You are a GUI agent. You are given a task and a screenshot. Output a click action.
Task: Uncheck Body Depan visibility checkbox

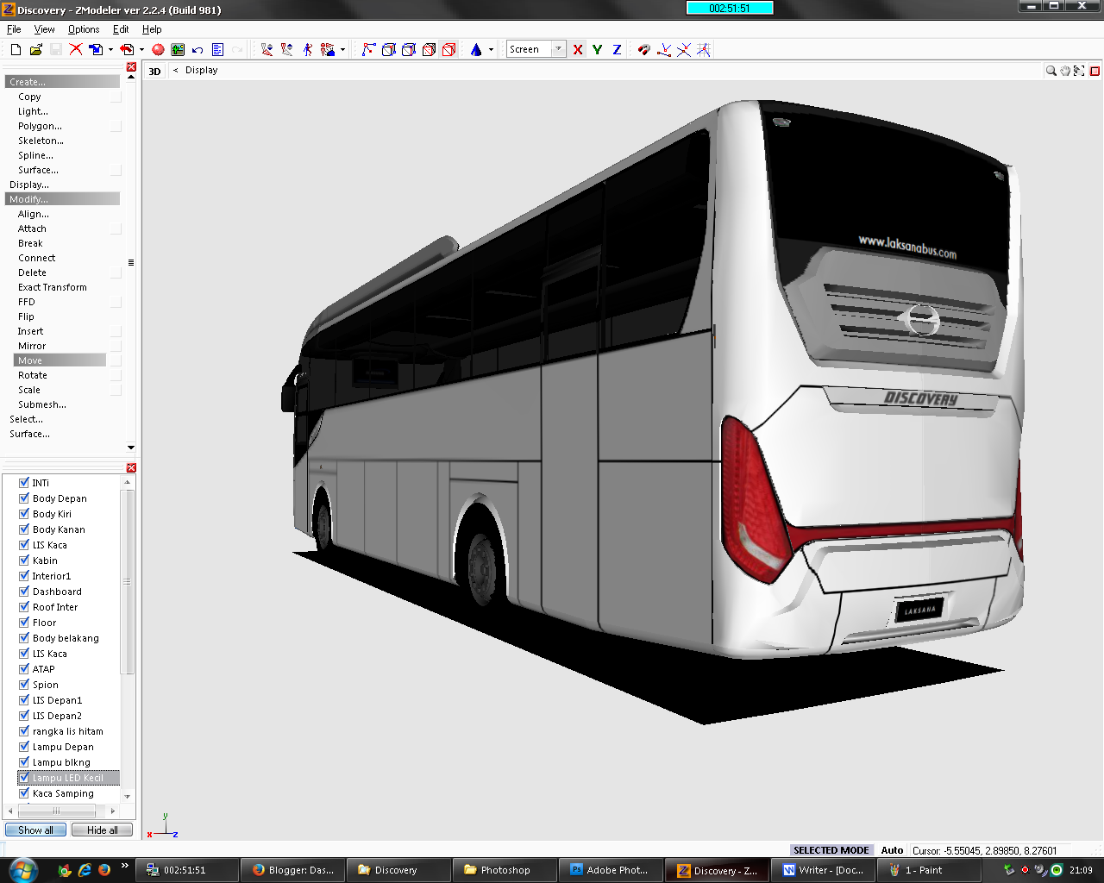pos(24,498)
